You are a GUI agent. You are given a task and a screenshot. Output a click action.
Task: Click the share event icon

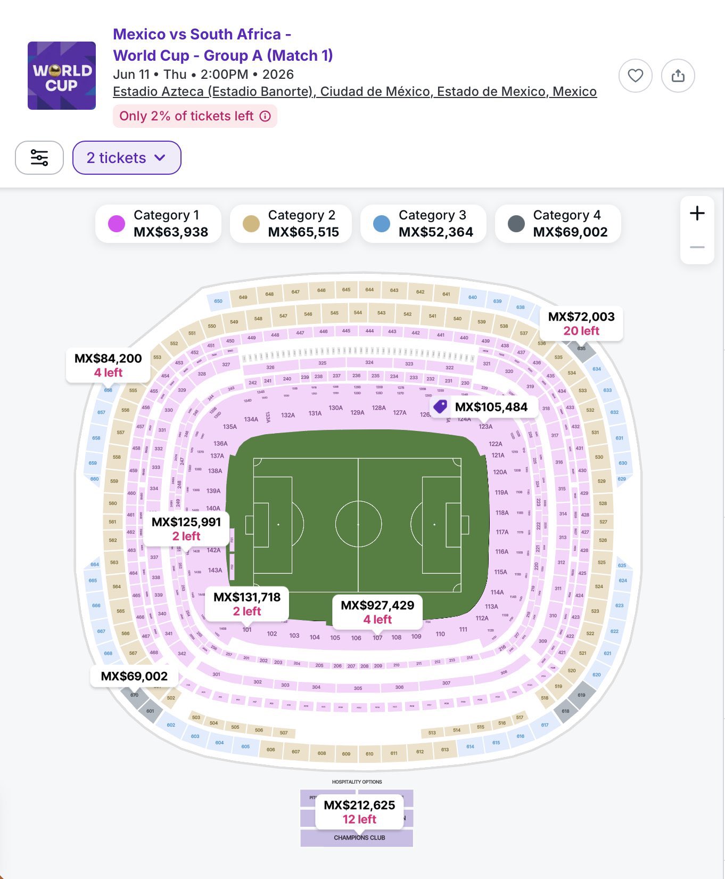pyautogui.click(x=678, y=76)
